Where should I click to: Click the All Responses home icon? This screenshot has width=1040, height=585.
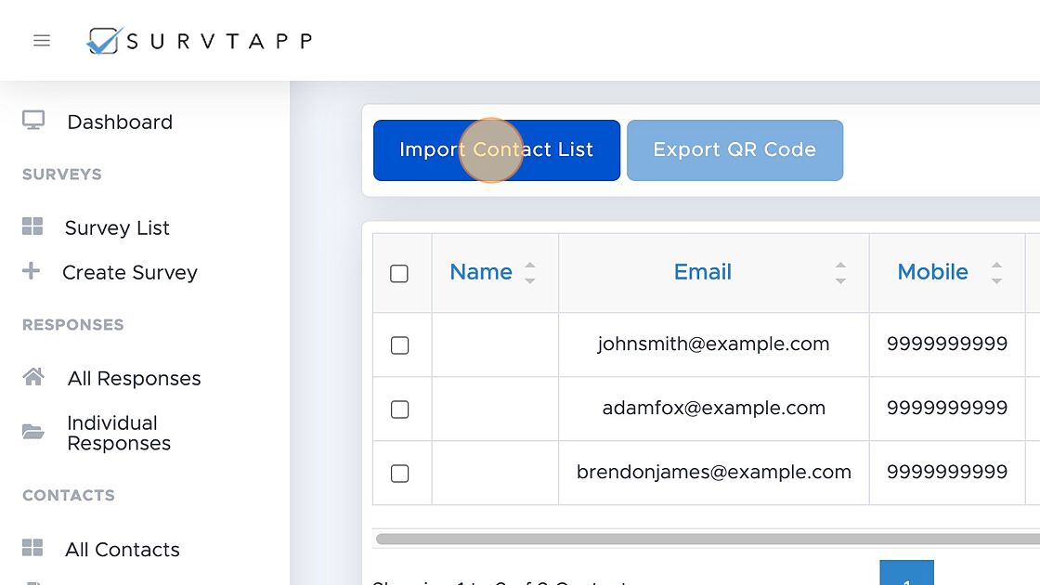33,377
